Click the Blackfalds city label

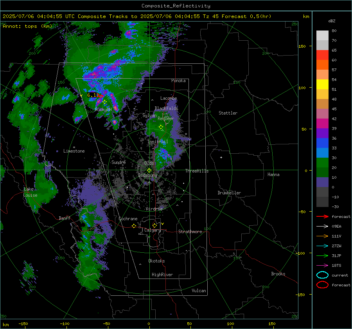pos(166,108)
